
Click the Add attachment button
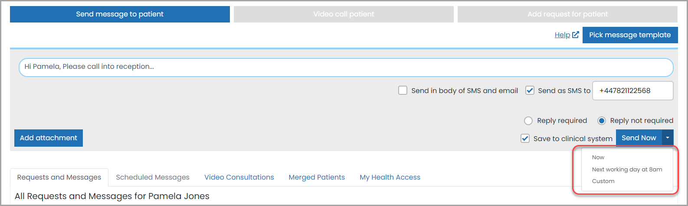pos(49,138)
